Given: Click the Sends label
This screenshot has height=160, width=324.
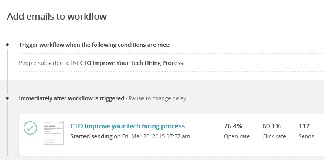Looking at the screenshot, I should (x=306, y=136).
